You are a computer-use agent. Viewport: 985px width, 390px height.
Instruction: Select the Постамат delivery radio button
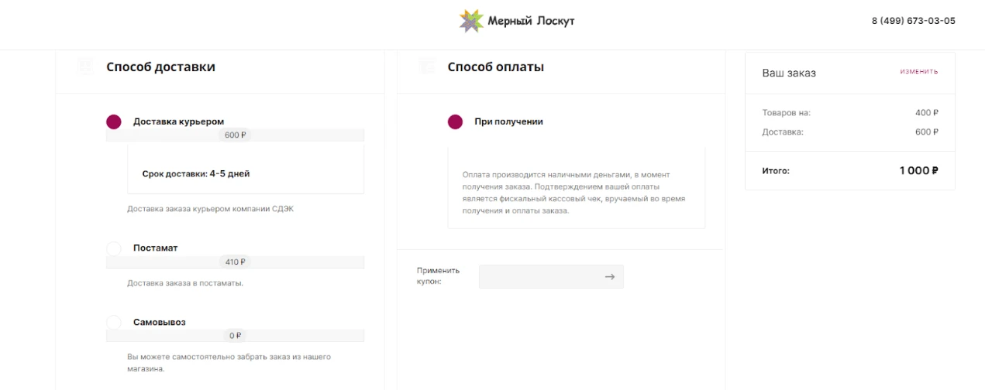114,248
